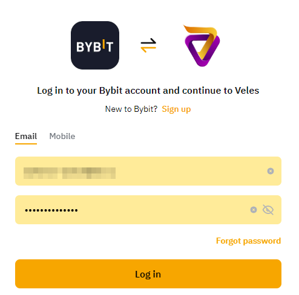Click the masked password dots
Viewport: 299px width, 295px height.
pyautogui.click(x=51, y=210)
